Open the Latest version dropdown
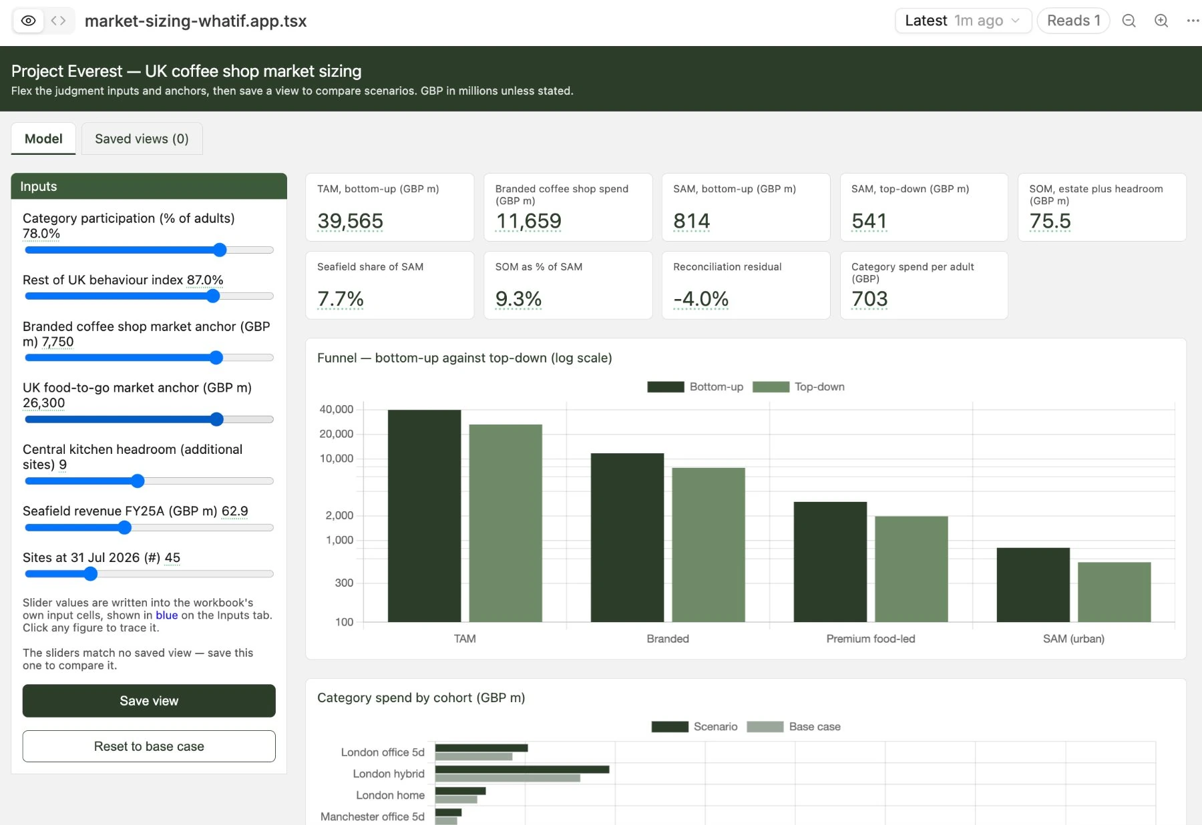The height and width of the screenshot is (825, 1202). click(x=963, y=21)
